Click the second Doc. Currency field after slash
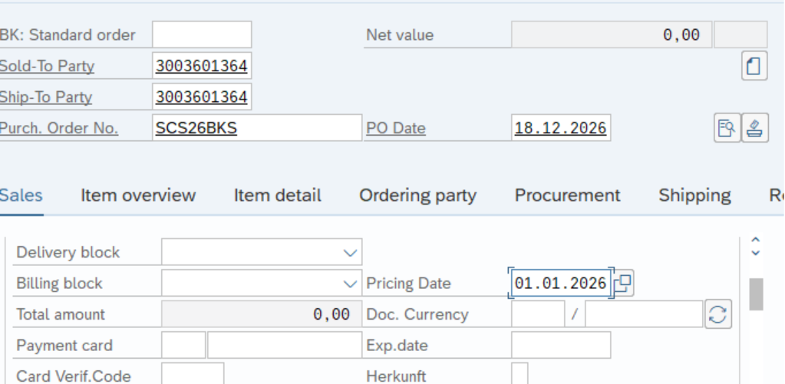785x384 pixels. (x=644, y=314)
